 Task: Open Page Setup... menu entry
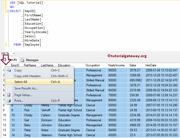[39, 95]
